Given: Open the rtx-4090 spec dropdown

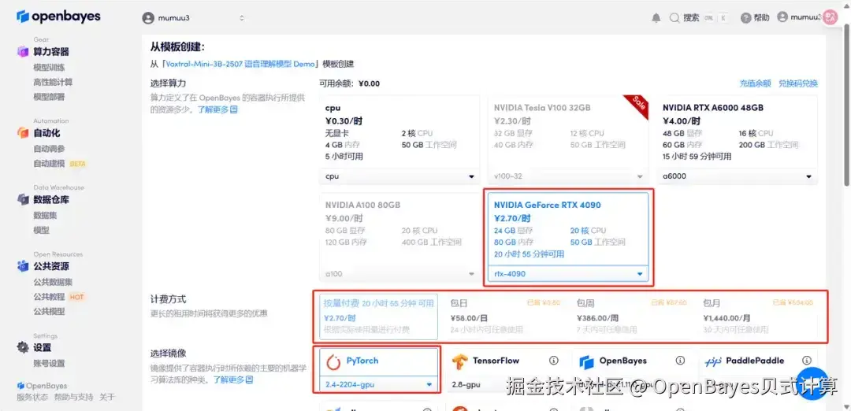Looking at the screenshot, I should 568,274.
